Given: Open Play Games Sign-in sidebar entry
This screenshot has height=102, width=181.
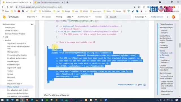Looking at the screenshot, I should pos(15,84).
